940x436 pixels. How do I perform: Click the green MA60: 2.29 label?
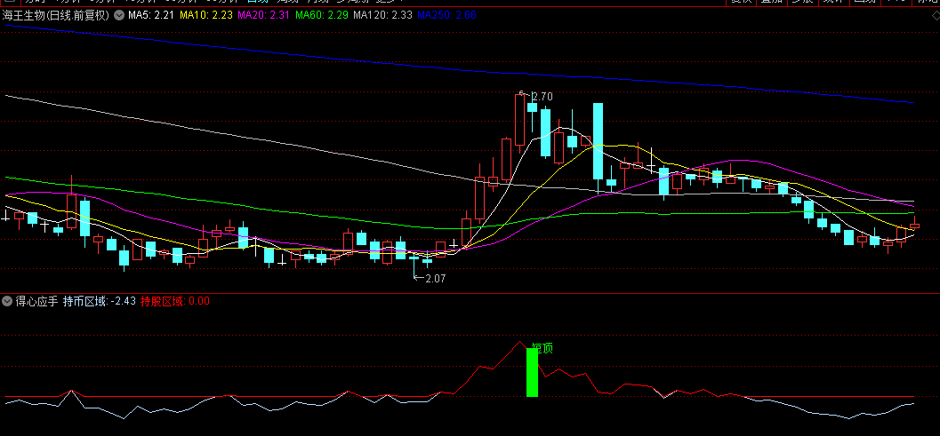point(322,16)
